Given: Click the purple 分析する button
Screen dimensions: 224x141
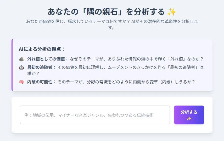Looking at the screenshot, I should pyautogui.click(x=189, y=115).
